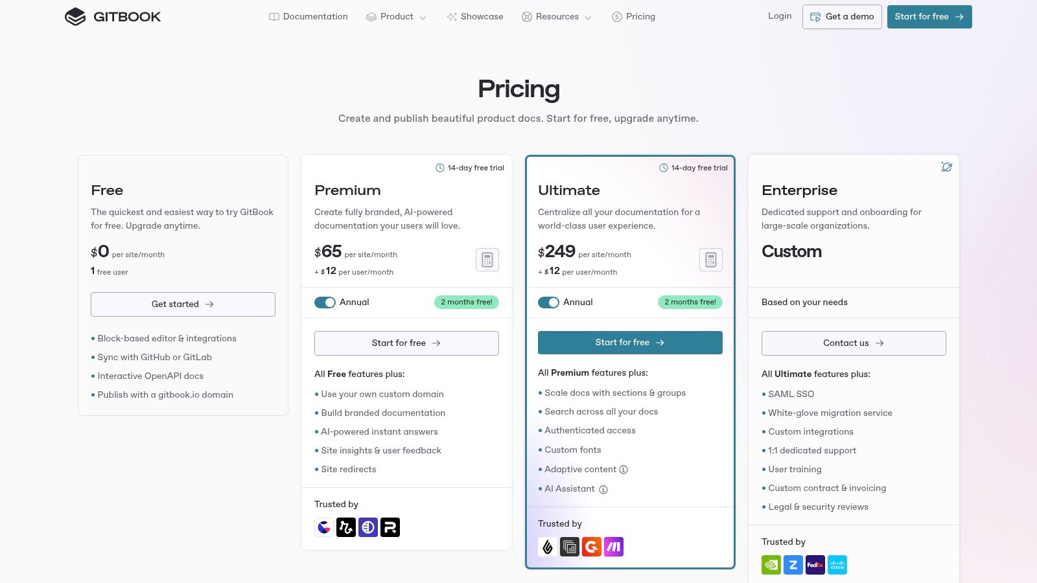Screen dimensions: 1037x583
Task: Click the NVIDIA logo under Enterprise
Action: point(771,565)
